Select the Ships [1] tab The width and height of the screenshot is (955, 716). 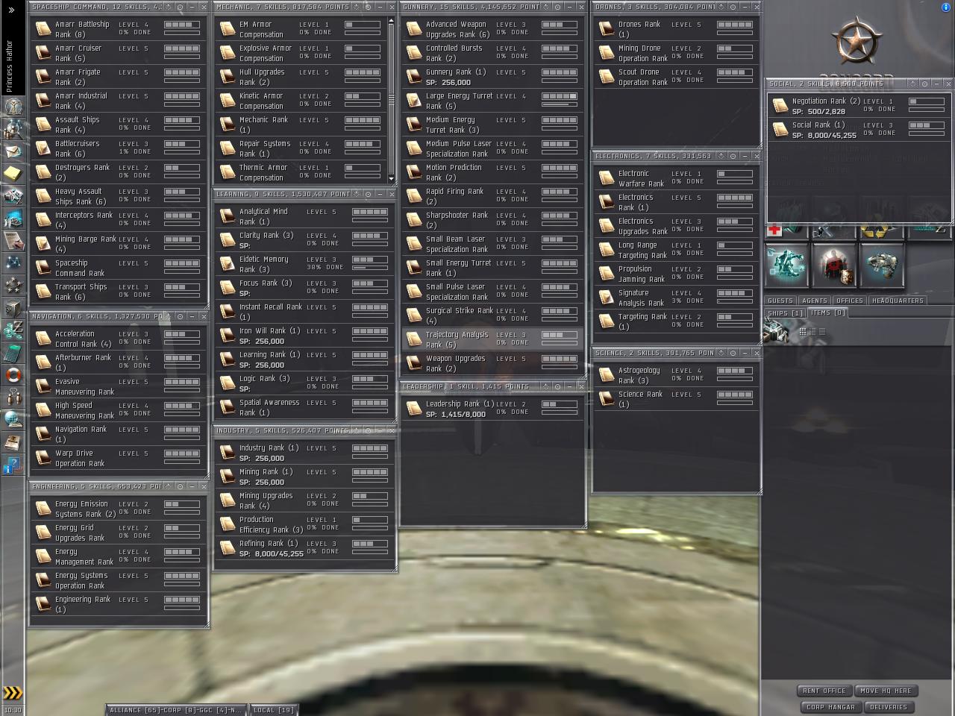[785, 313]
